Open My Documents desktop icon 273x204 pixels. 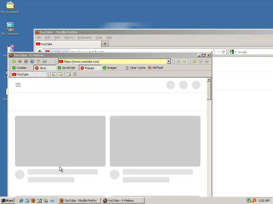click(10, 7)
